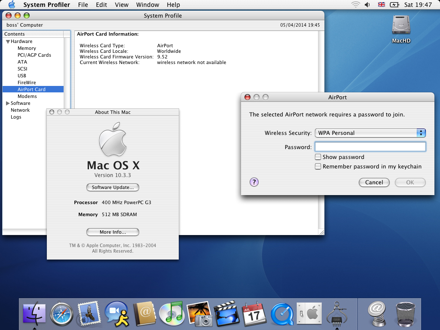The height and width of the screenshot is (330, 440).
Task: Open the Apple menu
Action: point(12,5)
